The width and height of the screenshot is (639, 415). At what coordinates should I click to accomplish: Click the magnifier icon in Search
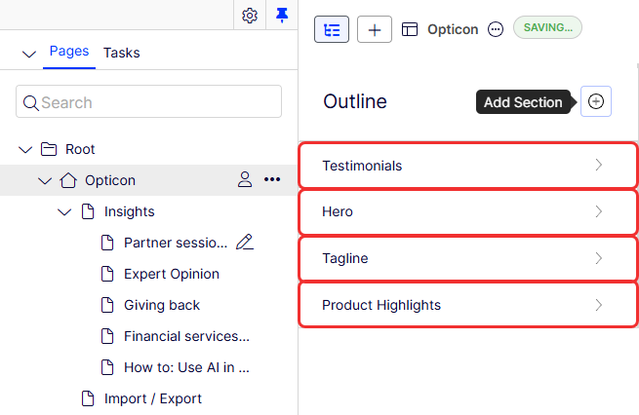point(31,103)
